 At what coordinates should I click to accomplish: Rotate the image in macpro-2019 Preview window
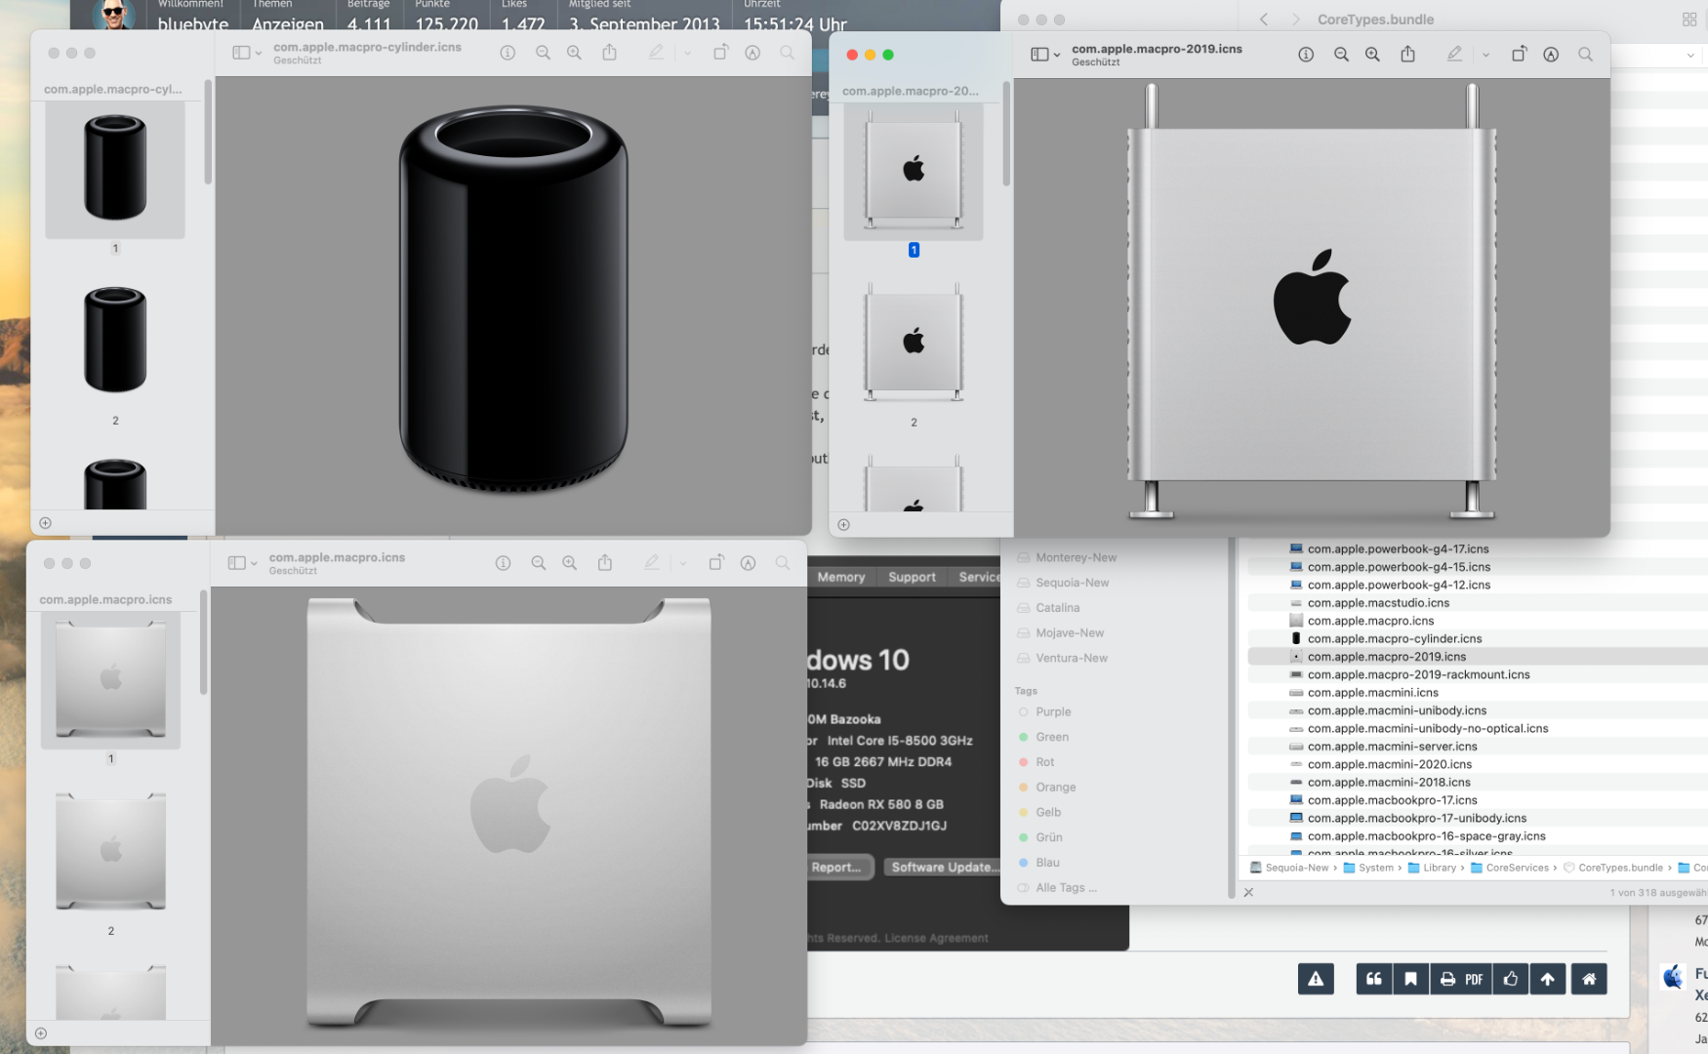1519,55
